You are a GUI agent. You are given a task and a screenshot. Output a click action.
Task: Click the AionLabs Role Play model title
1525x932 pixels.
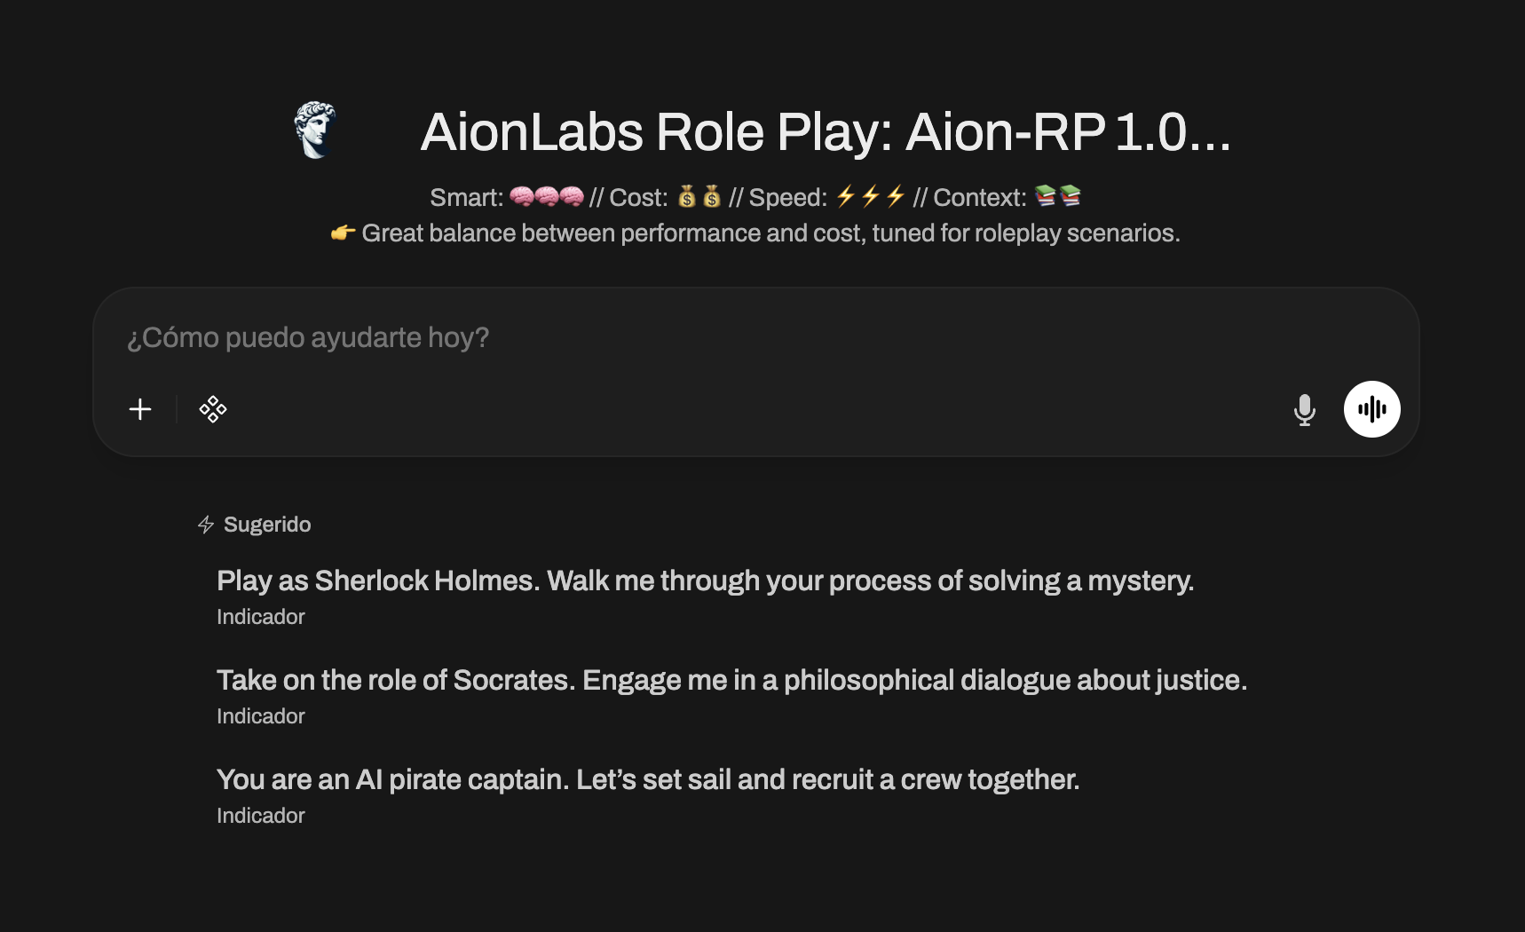tap(826, 132)
